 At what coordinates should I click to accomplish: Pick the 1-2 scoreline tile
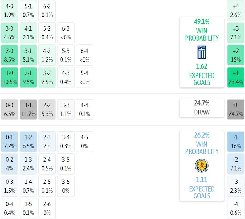tap(28, 141)
